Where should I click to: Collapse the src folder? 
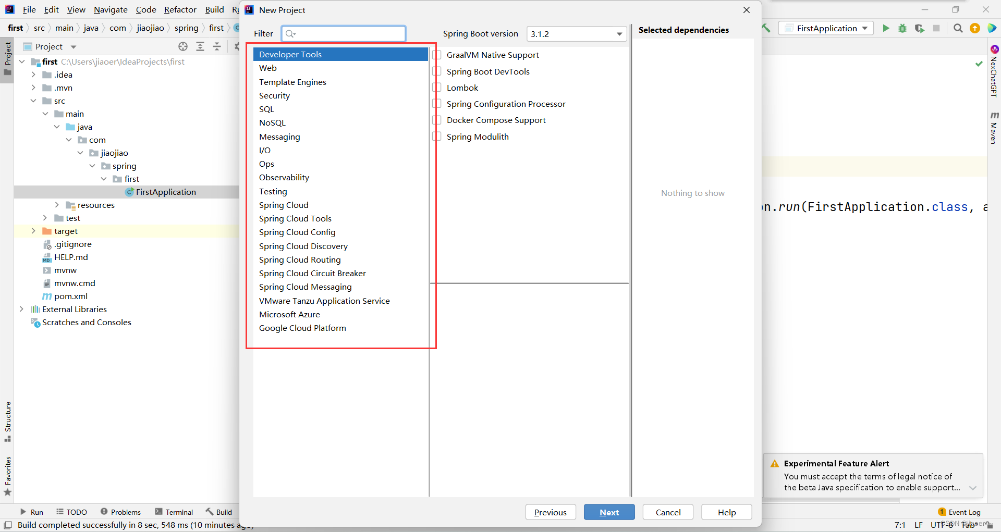click(x=33, y=101)
